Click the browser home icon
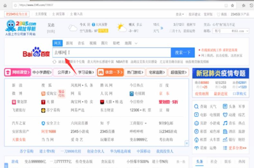Viewport: 254px width, 168px height. coord(5,5)
